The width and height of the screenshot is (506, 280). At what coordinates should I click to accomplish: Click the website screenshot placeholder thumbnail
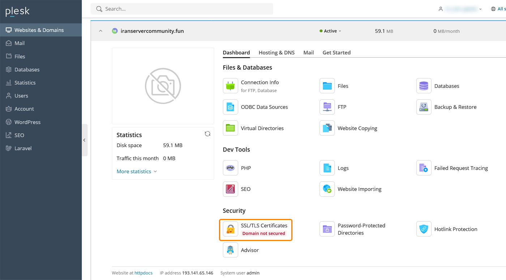(x=163, y=86)
